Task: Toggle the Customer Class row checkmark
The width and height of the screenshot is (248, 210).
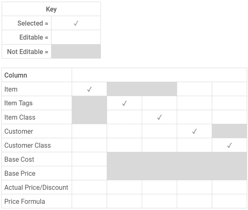Action: click(229, 145)
